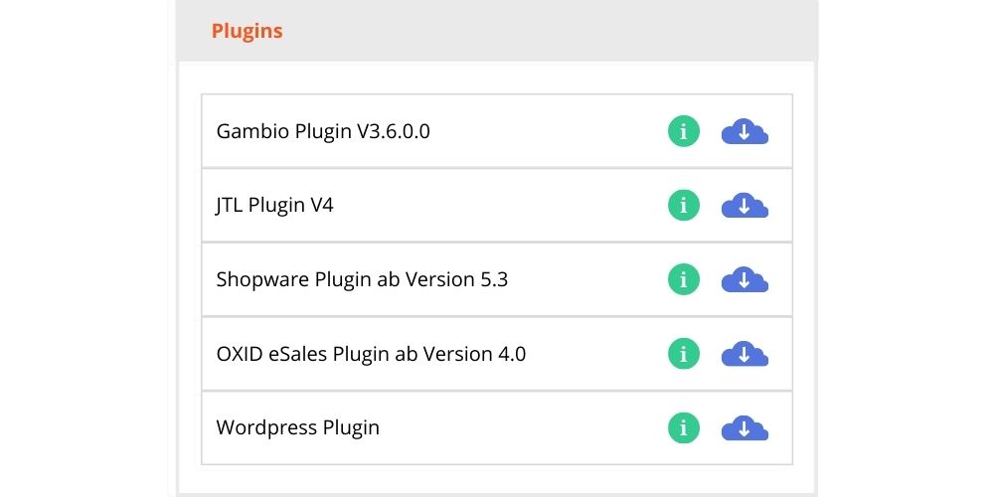
Task: Select the Gambio Plugin V3.6.0.0 label
Action: 323,131
